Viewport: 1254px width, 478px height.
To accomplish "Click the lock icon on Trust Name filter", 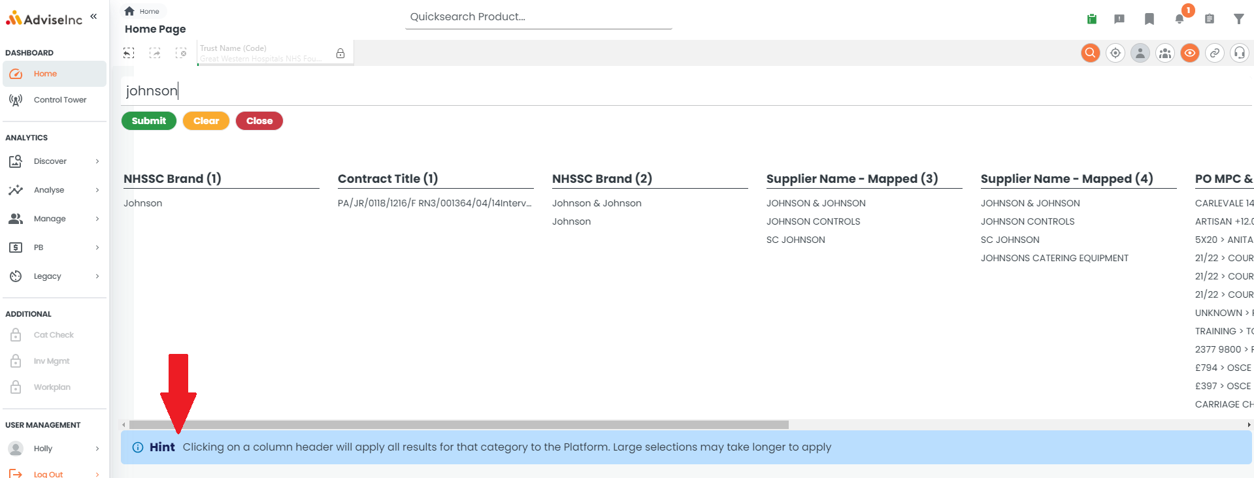I will pyautogui.click(x=340, y=54).
